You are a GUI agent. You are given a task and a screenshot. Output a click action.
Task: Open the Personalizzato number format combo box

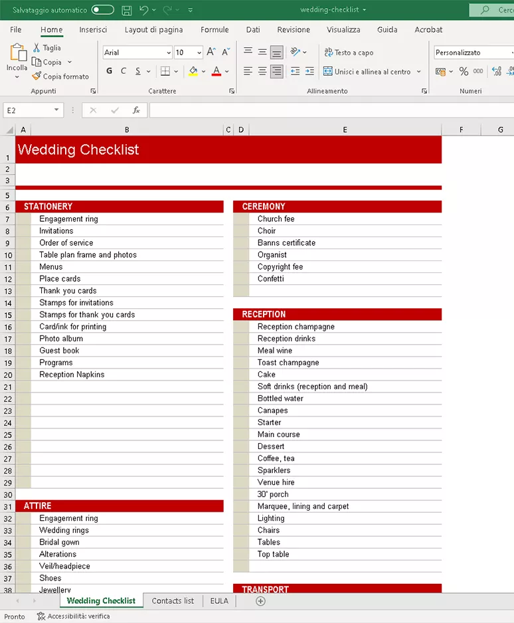(x=473, y=52)
